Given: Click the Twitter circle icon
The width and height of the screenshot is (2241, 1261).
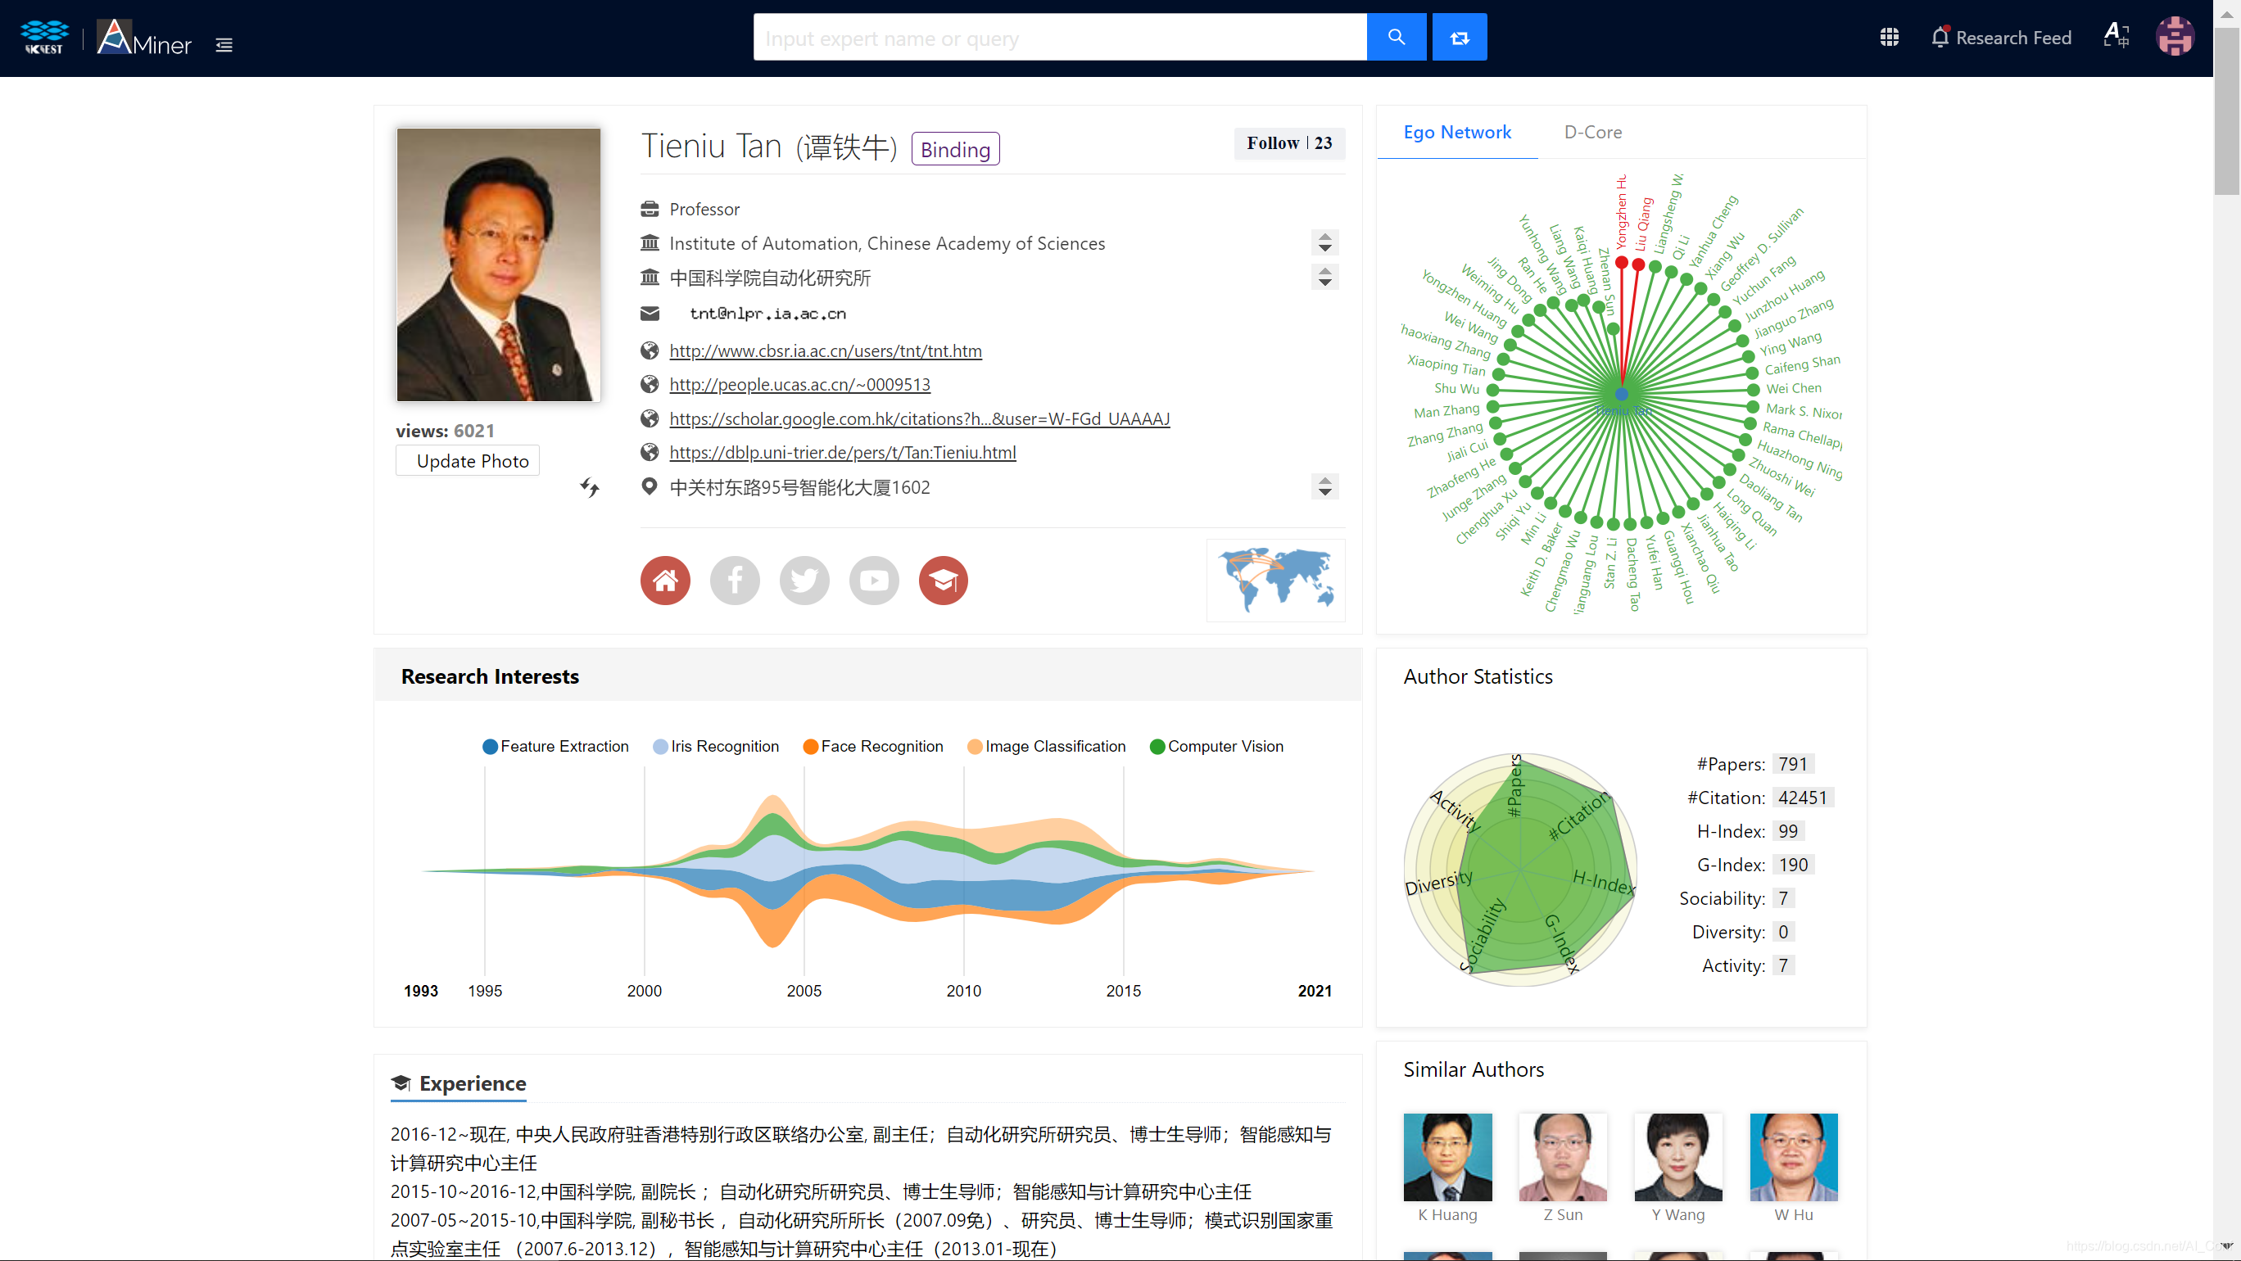Looking at the screenshot, I should tap(804, 580).
